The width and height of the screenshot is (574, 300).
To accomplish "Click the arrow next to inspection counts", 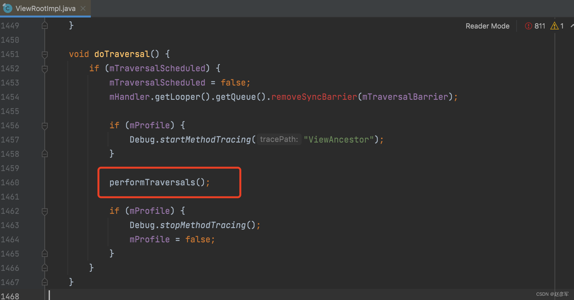I will 572,26.
